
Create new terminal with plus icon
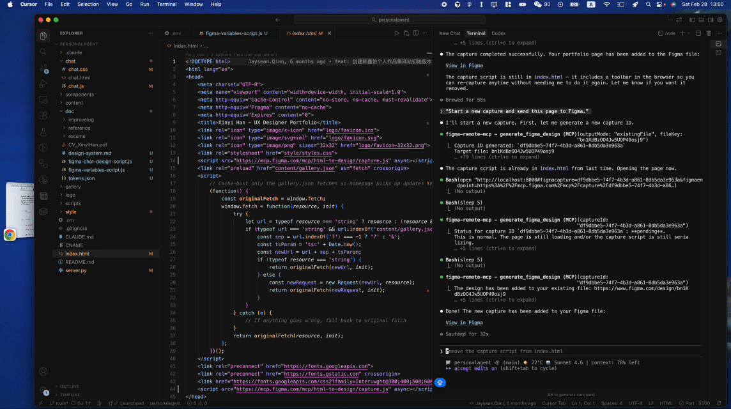pyautogui.click(x=682, y=33)
